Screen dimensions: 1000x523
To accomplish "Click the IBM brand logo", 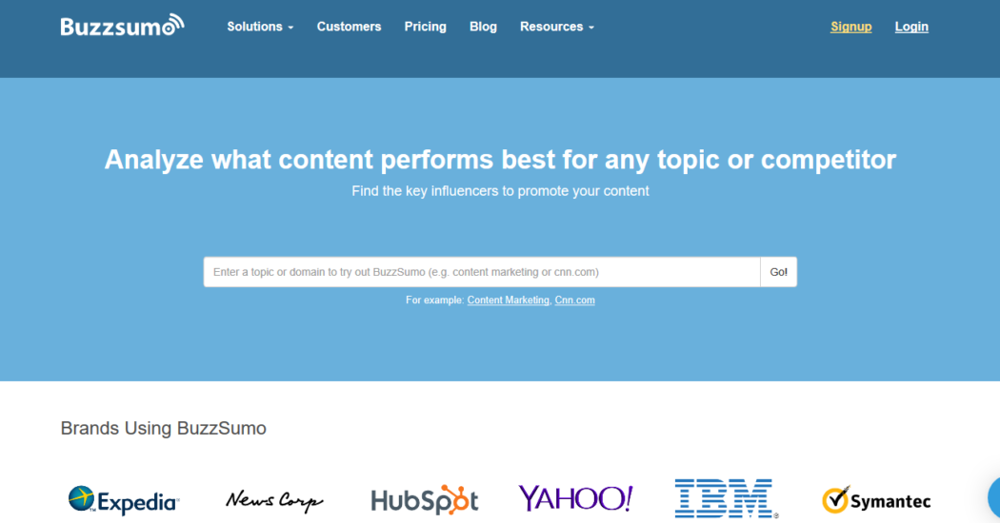I will pyautogui.click(x=726, y=498).
